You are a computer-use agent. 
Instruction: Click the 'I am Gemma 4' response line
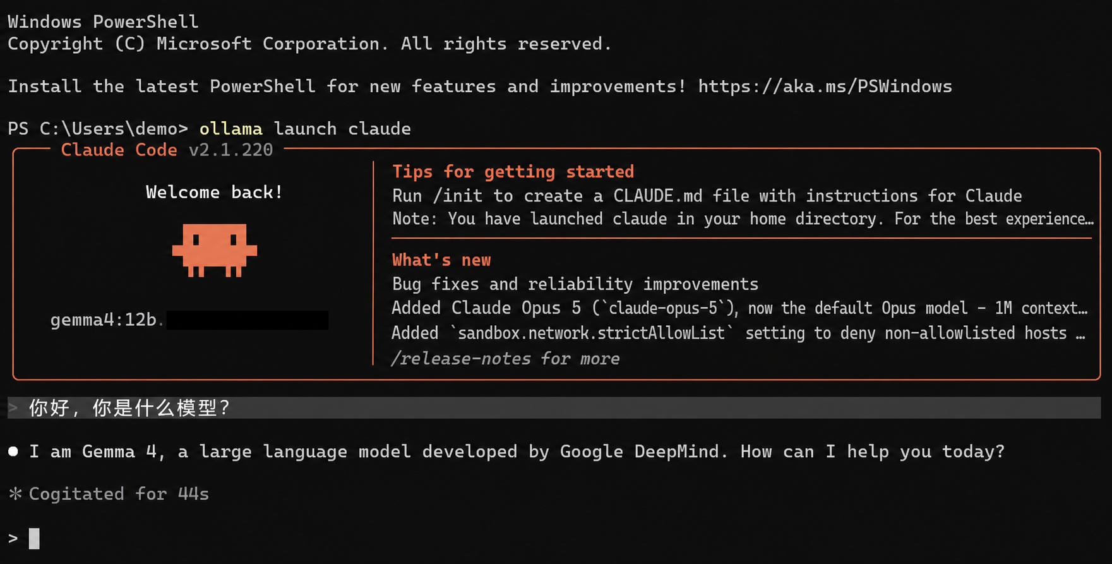click(x=517, y=452)
